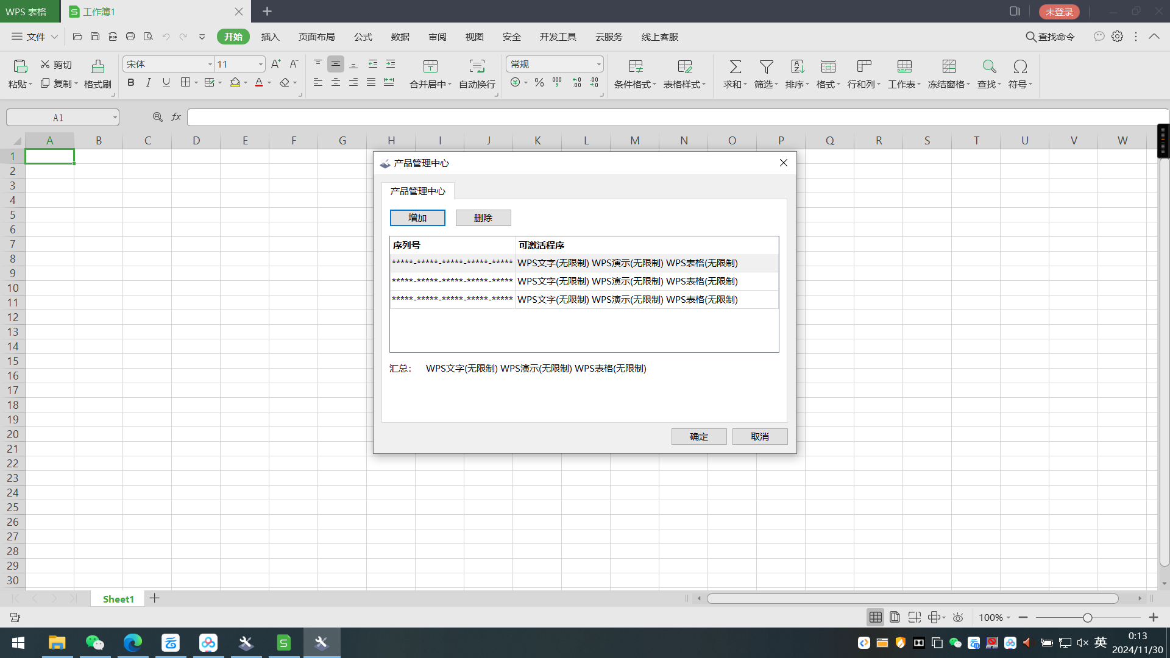The image size is (1170, 658).
Task: Open the number format dropdown
Action: (598, 64)
